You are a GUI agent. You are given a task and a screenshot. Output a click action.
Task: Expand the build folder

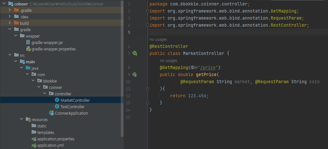[x=10, y=23]
